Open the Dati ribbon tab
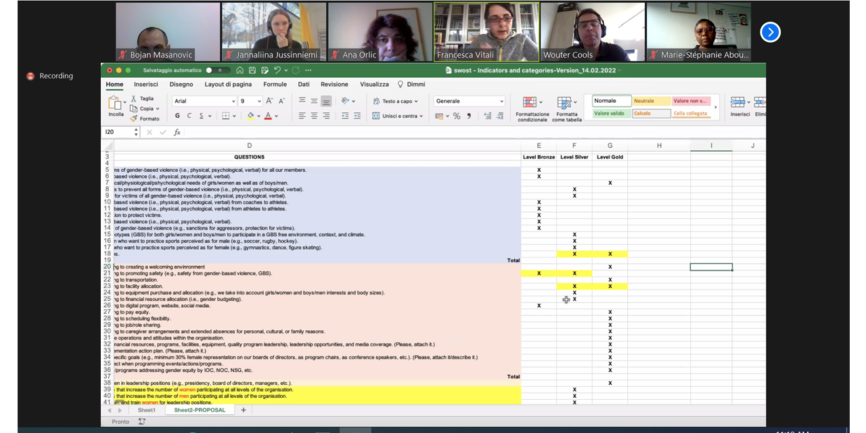Image resolution: width=866 pixels, height=433 pixels. coord(304,85)
